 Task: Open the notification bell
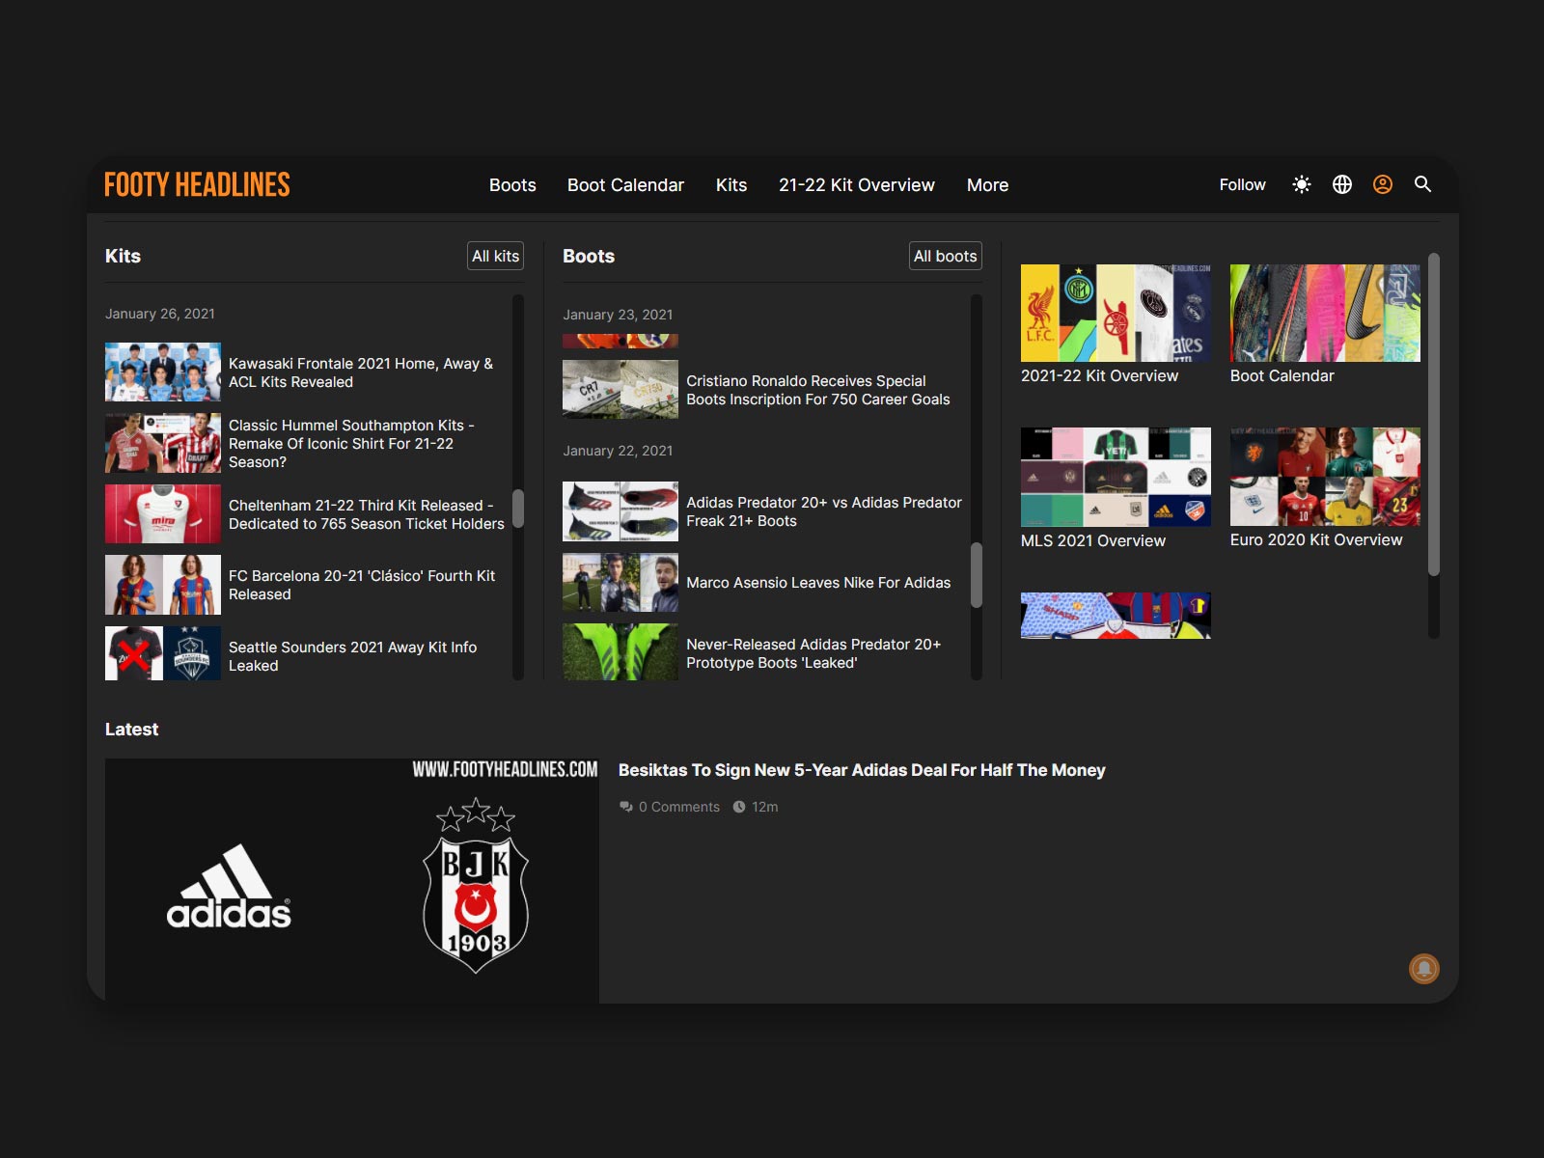[1426, 969]
